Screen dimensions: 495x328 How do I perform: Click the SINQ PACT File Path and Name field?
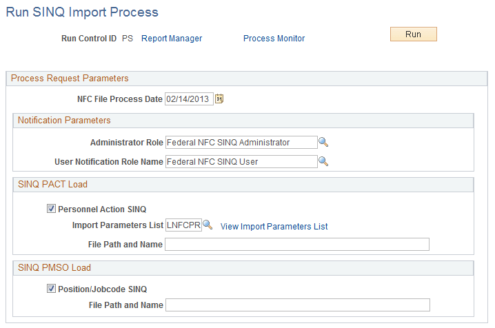[x=297, y=245]
